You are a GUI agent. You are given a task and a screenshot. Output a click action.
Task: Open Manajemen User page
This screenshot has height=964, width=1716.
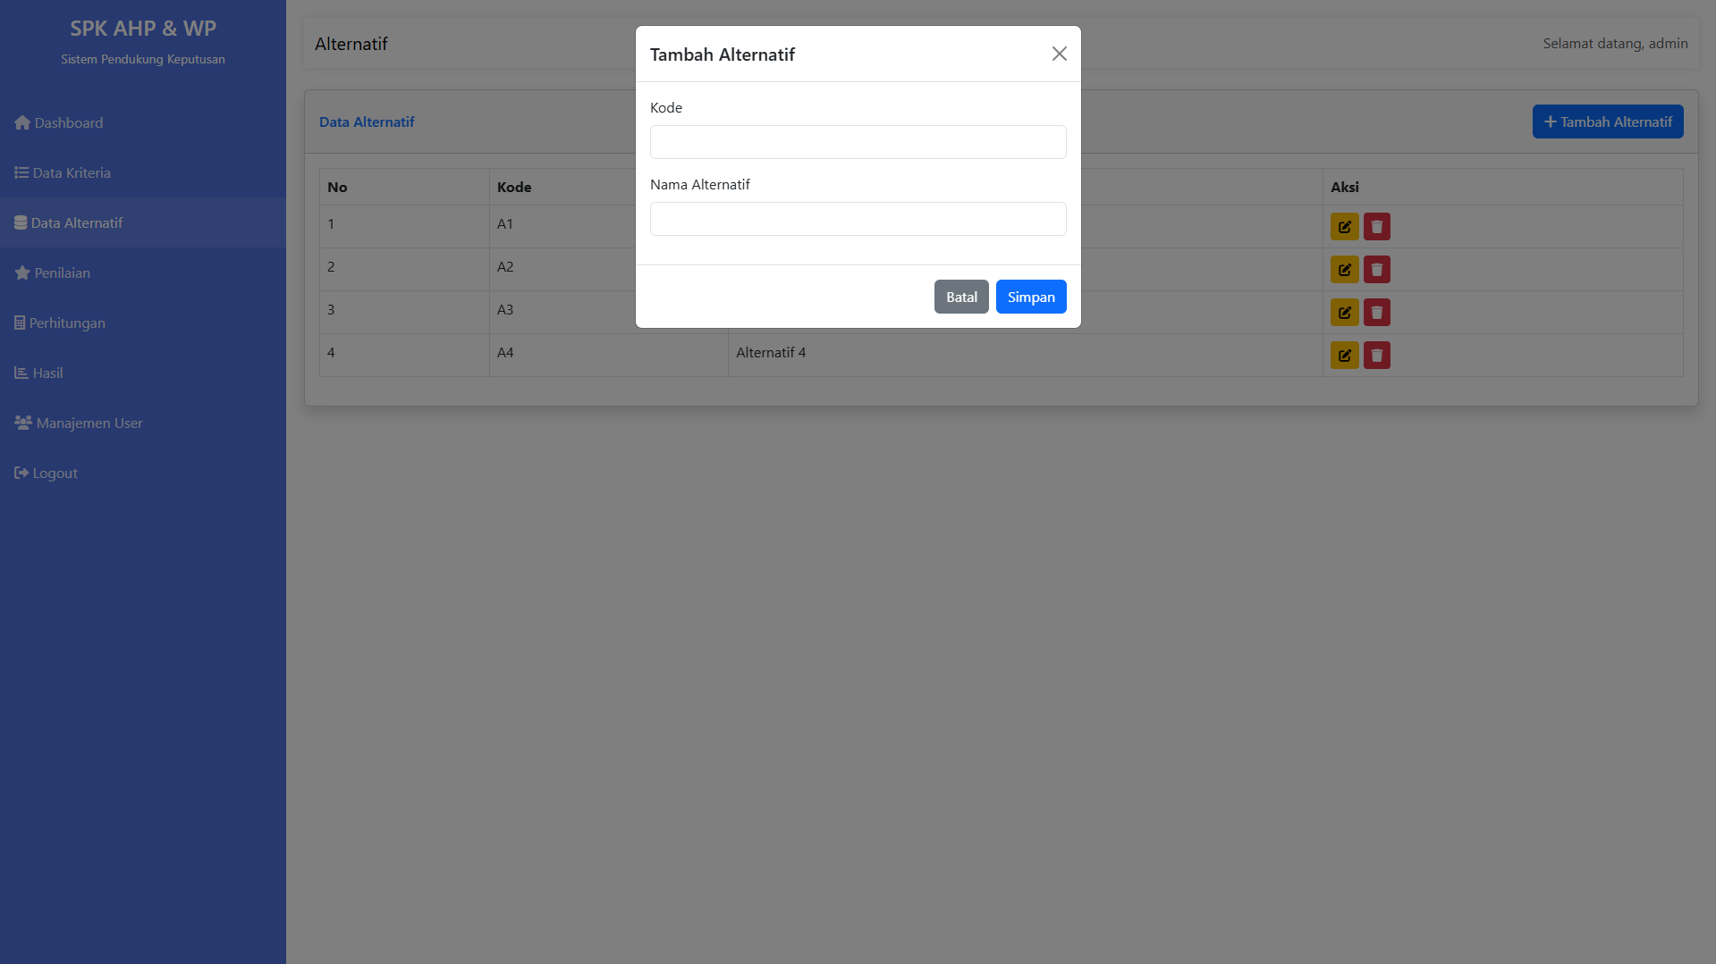pyautogui.click(x=143, y=423)
